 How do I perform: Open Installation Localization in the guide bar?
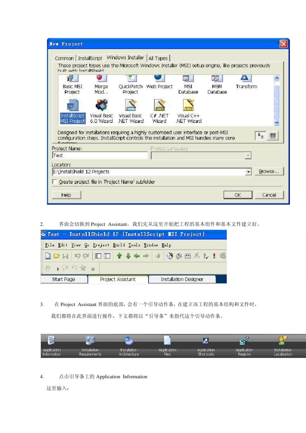point(283,346)
